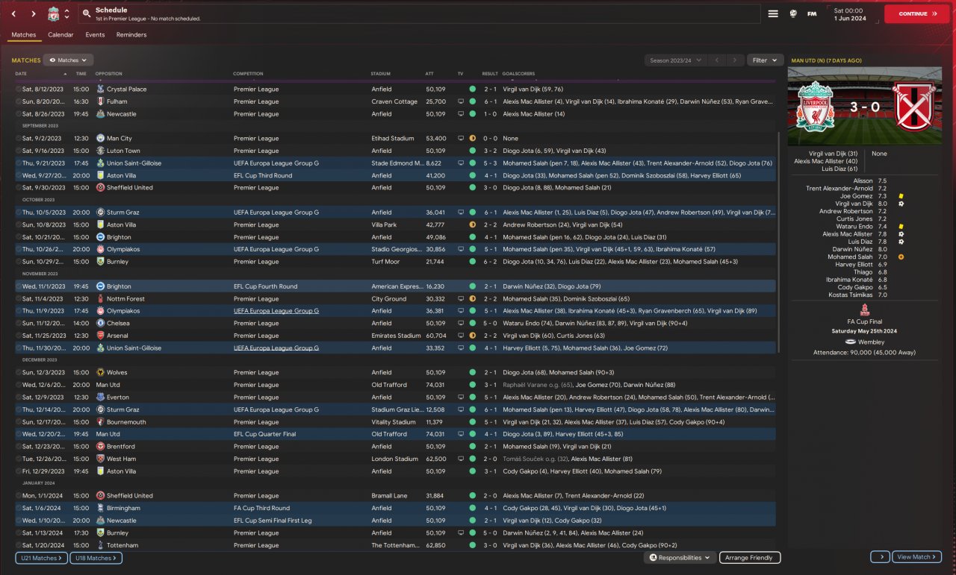
Task: Go forward with the right arrow
Action: coord(34,13)
